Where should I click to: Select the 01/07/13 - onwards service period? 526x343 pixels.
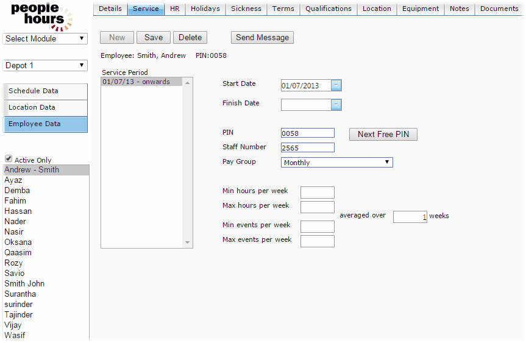pyautogui.click(x=137, y=82)
